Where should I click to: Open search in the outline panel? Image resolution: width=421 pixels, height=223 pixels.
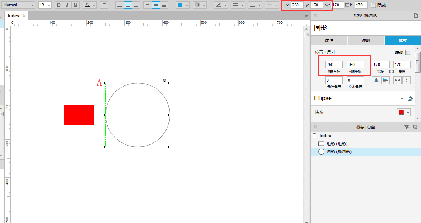tap(415, 127)
